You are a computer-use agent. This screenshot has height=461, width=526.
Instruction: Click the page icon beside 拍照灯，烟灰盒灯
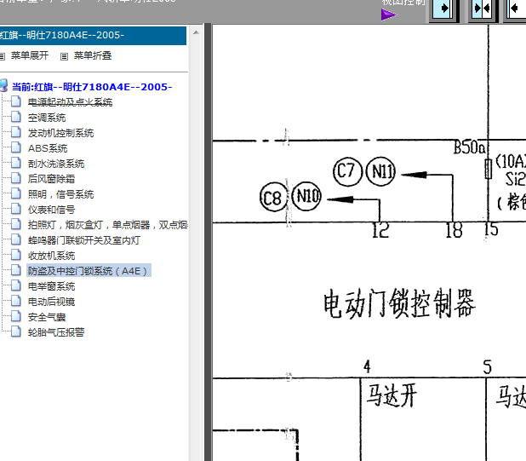16,224
